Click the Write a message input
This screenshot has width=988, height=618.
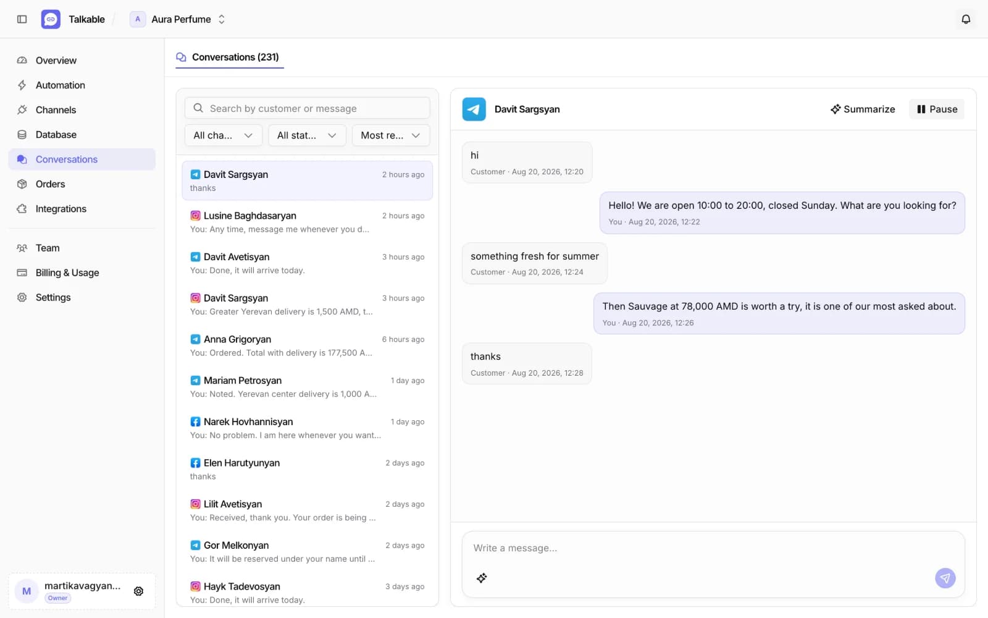[x=713, y=548]
